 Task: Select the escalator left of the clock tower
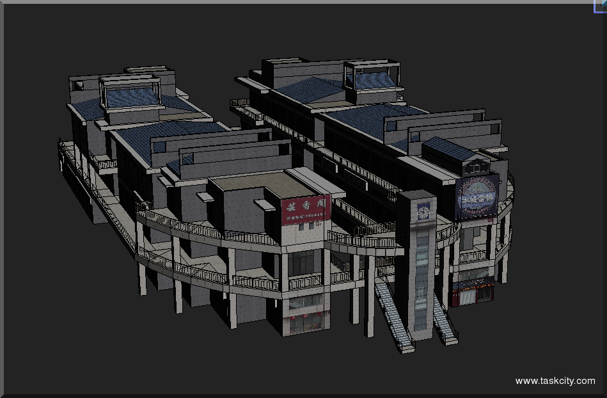point(394,314)
